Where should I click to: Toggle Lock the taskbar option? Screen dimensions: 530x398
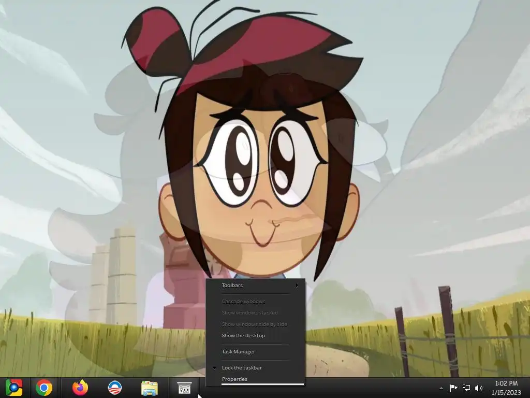click(x=256, y=367)
